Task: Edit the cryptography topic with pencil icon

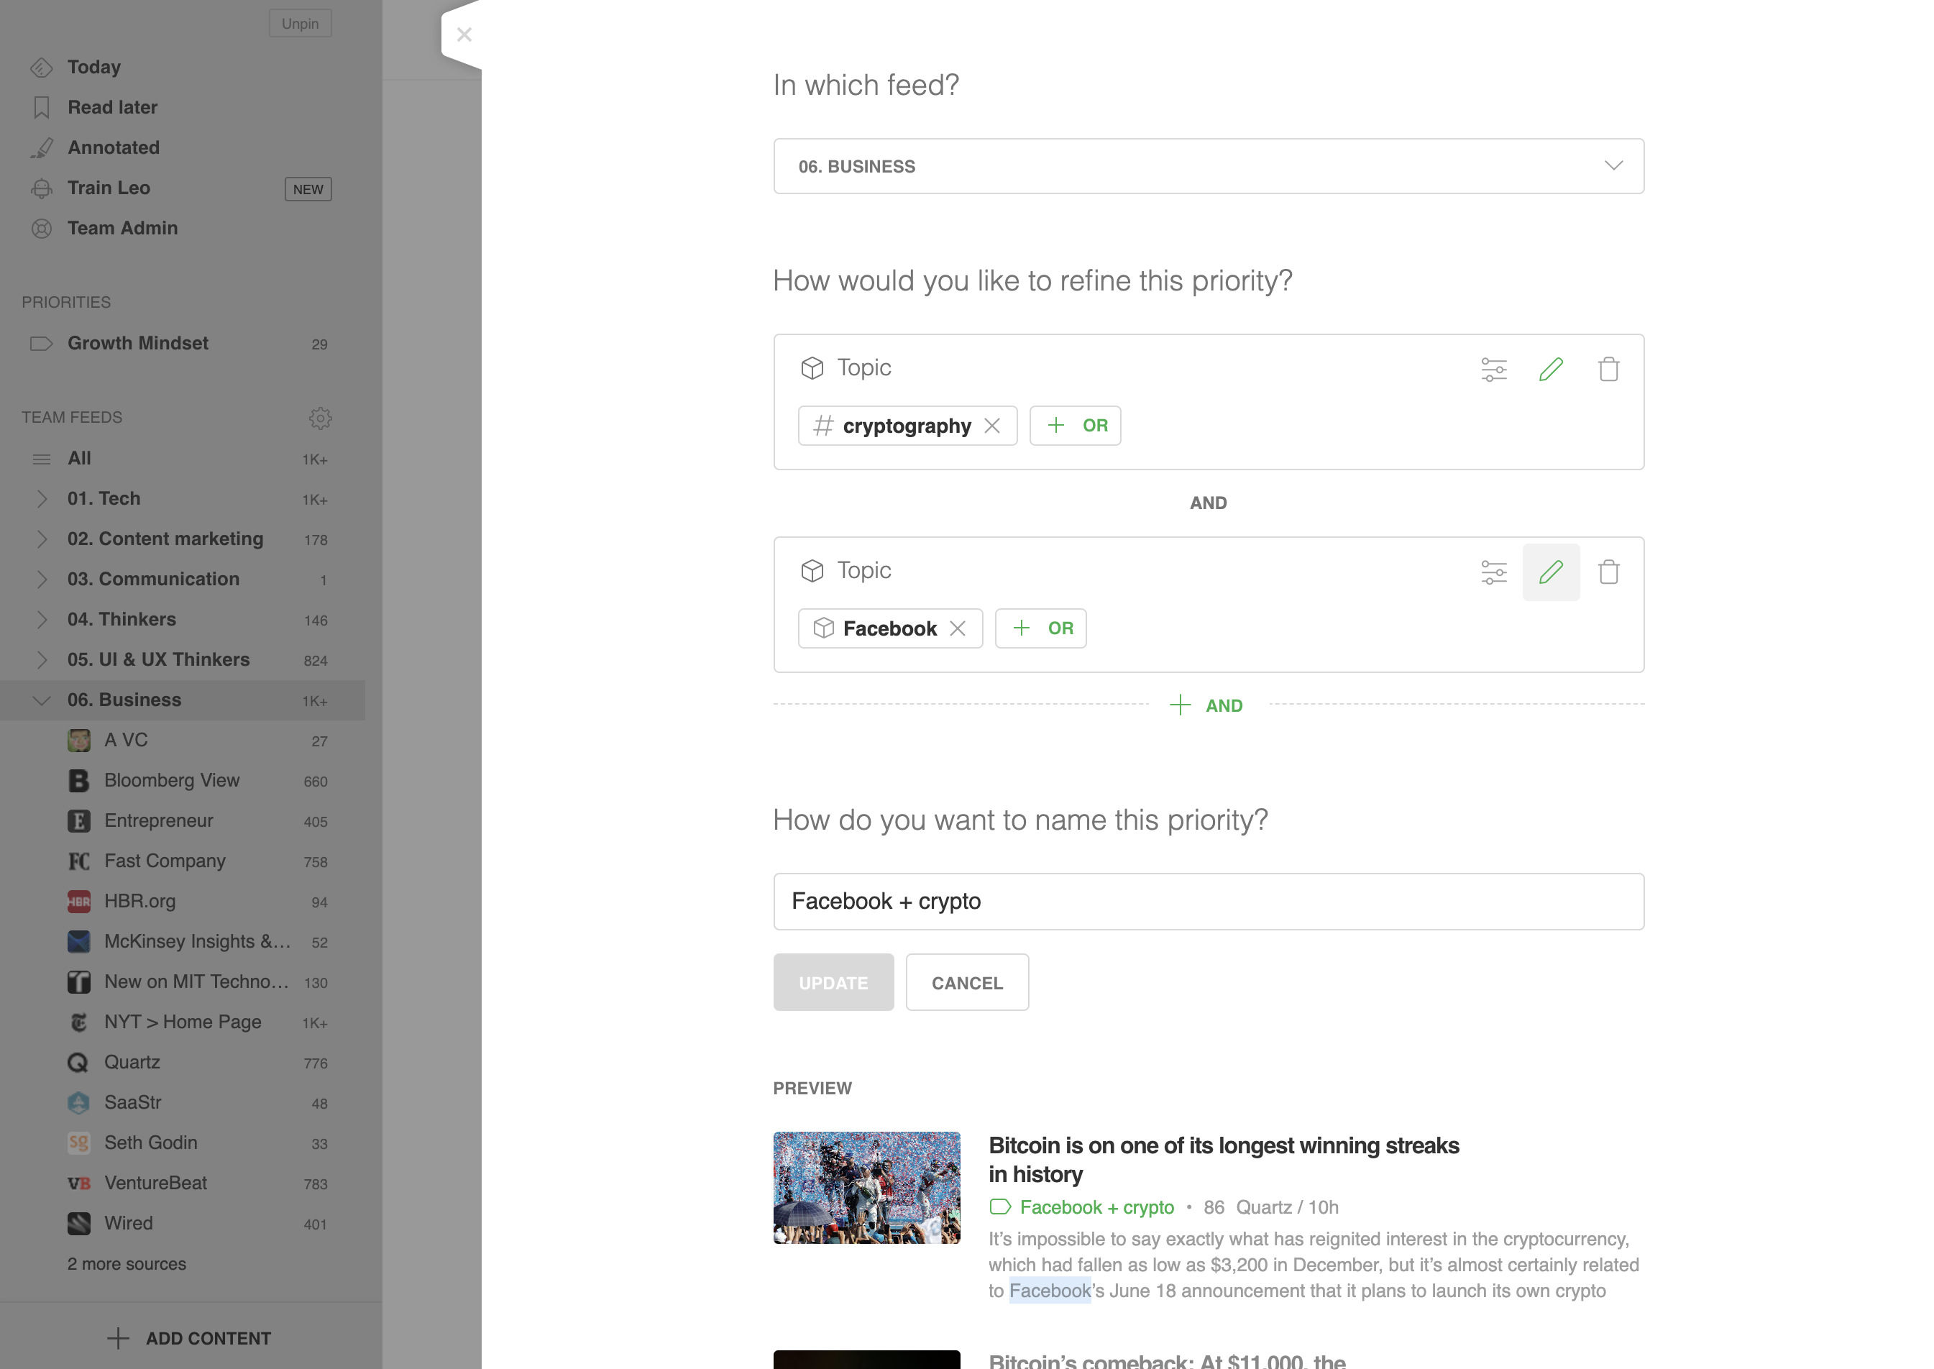Action: (1551, 370)
